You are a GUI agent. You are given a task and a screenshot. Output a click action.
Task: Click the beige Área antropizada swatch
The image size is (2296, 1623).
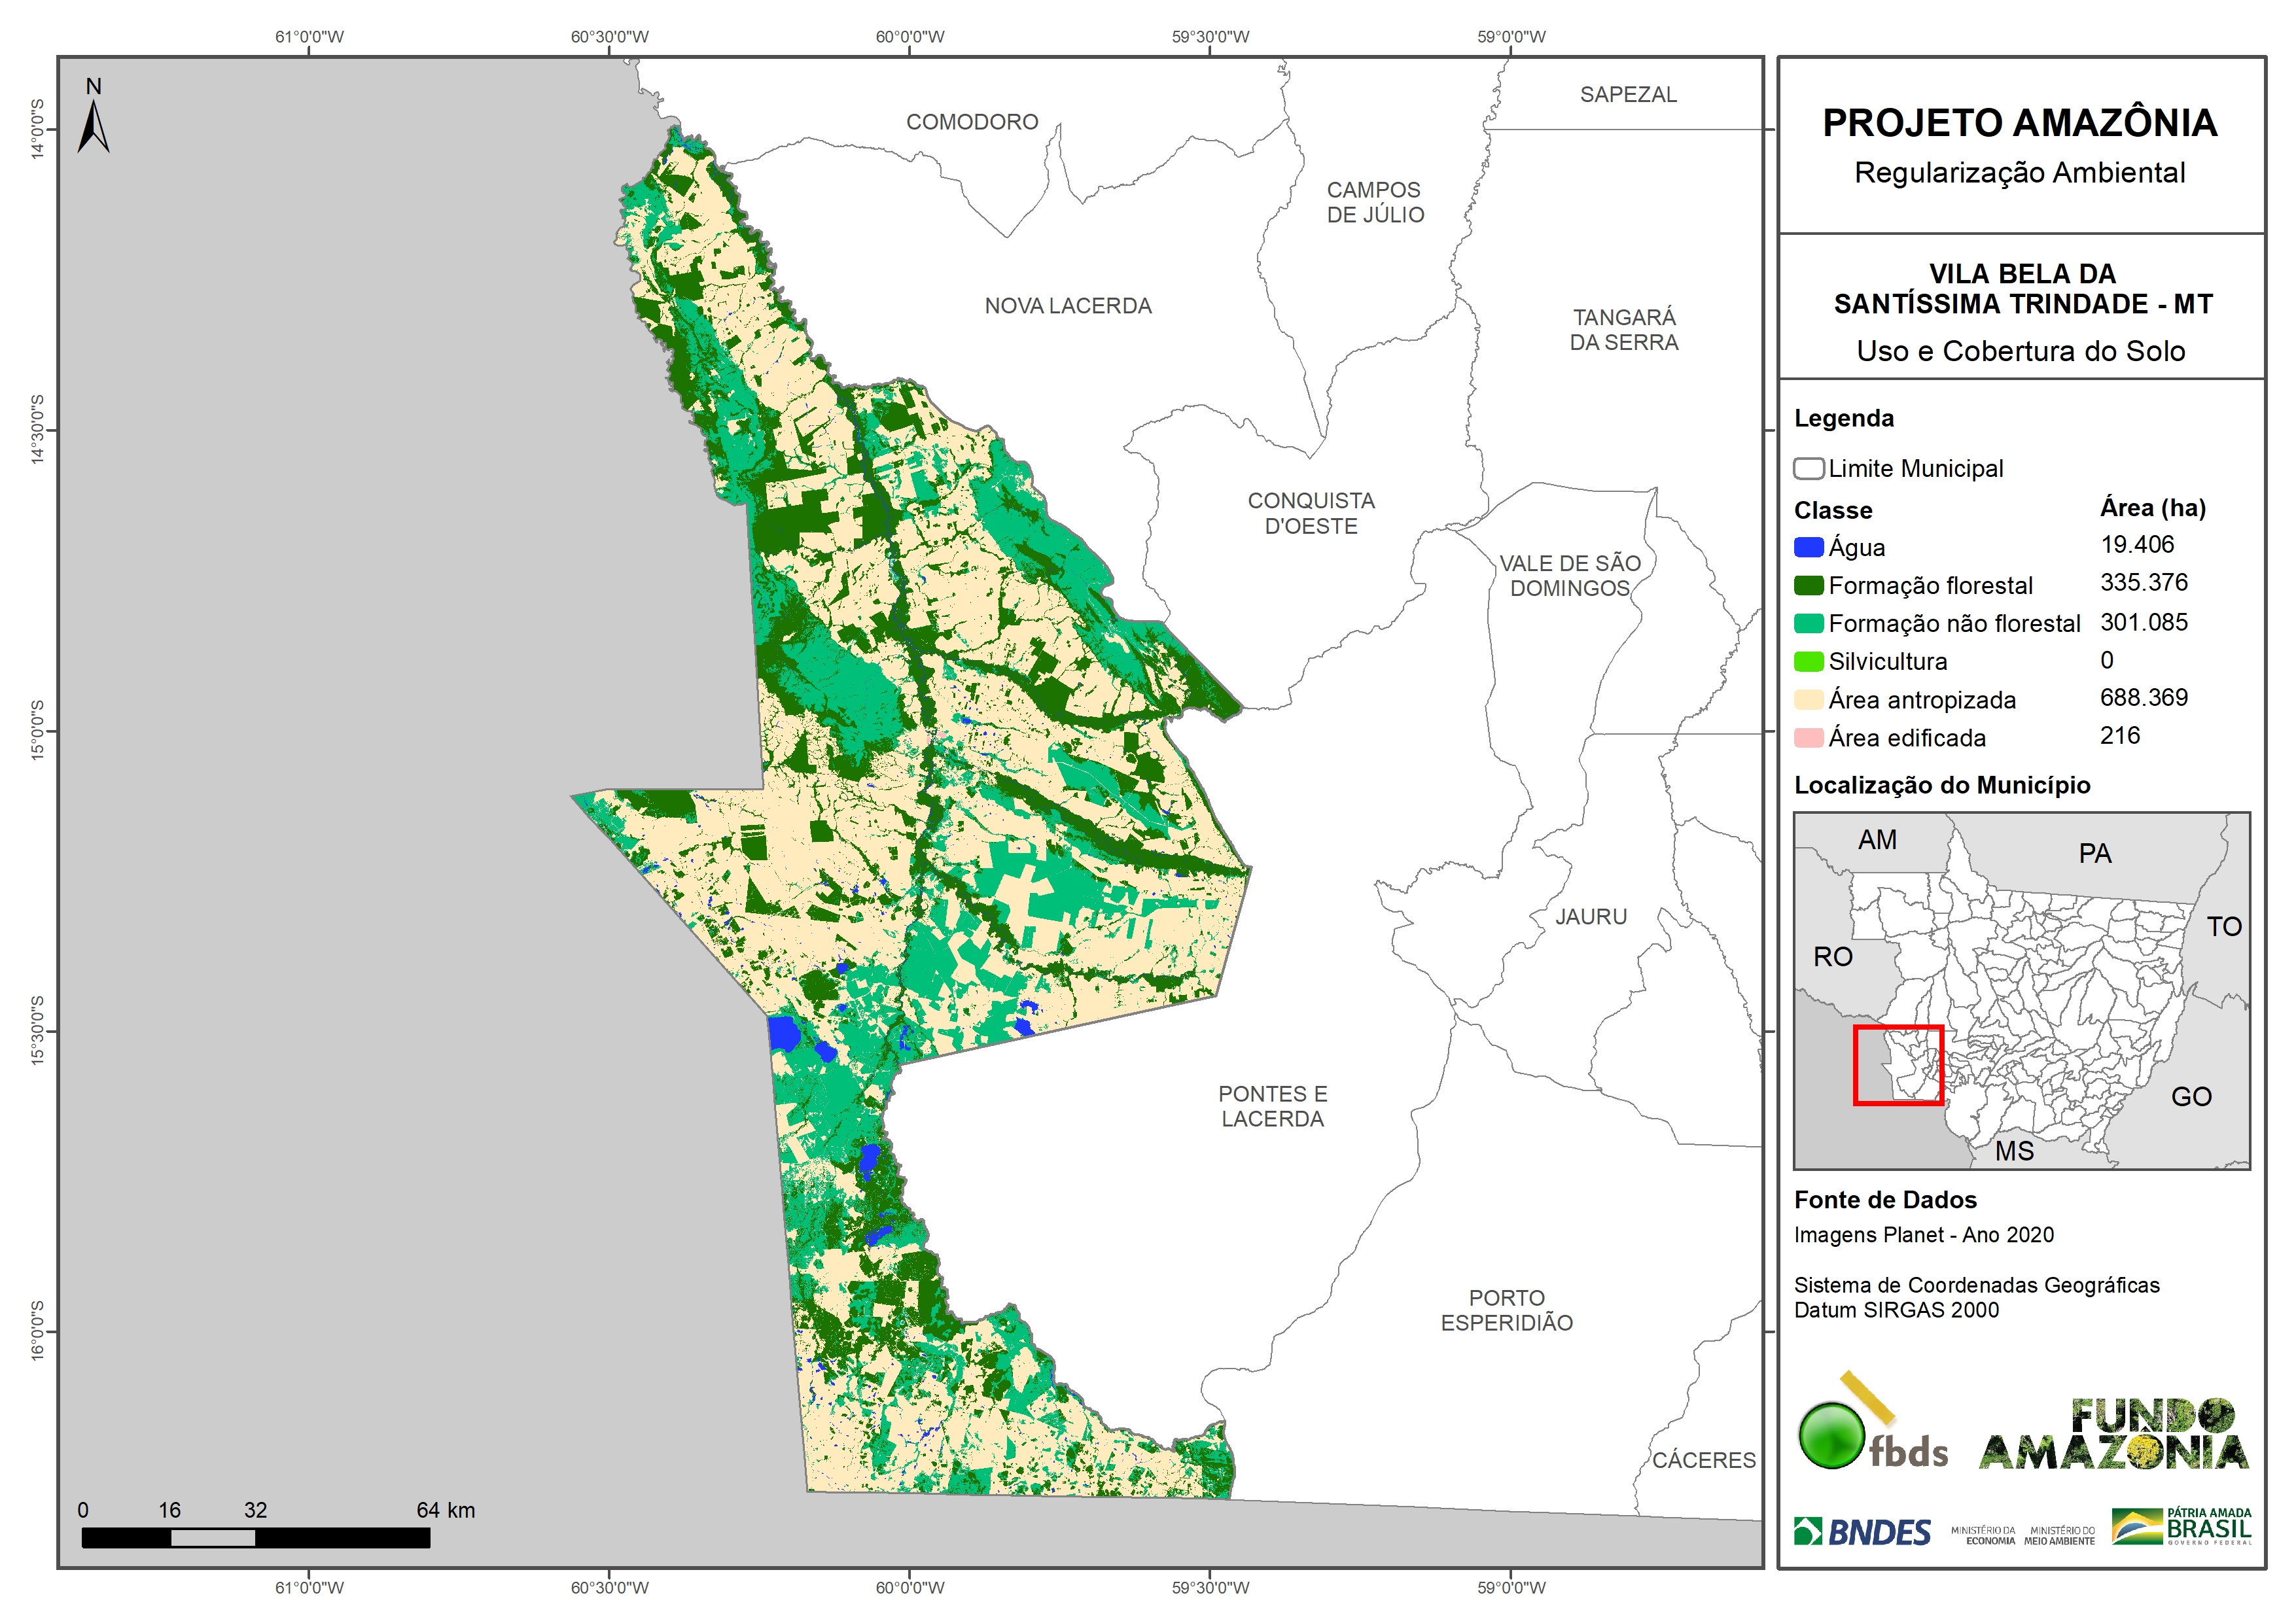(x=1808, y=700)
